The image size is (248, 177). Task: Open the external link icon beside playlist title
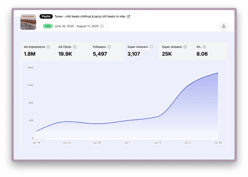click(x=129, y=17)
